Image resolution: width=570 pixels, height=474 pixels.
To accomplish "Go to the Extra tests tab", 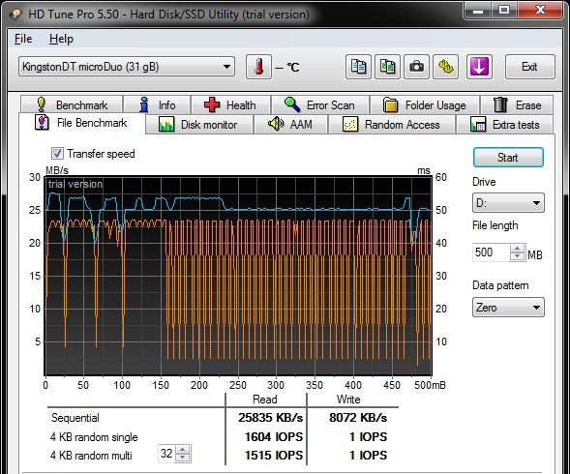I will click(505, 125).
